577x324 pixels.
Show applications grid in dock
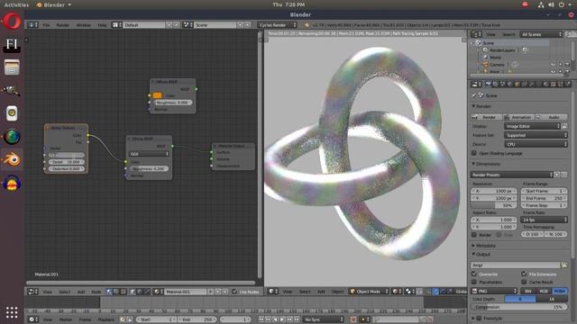(12, 312)
